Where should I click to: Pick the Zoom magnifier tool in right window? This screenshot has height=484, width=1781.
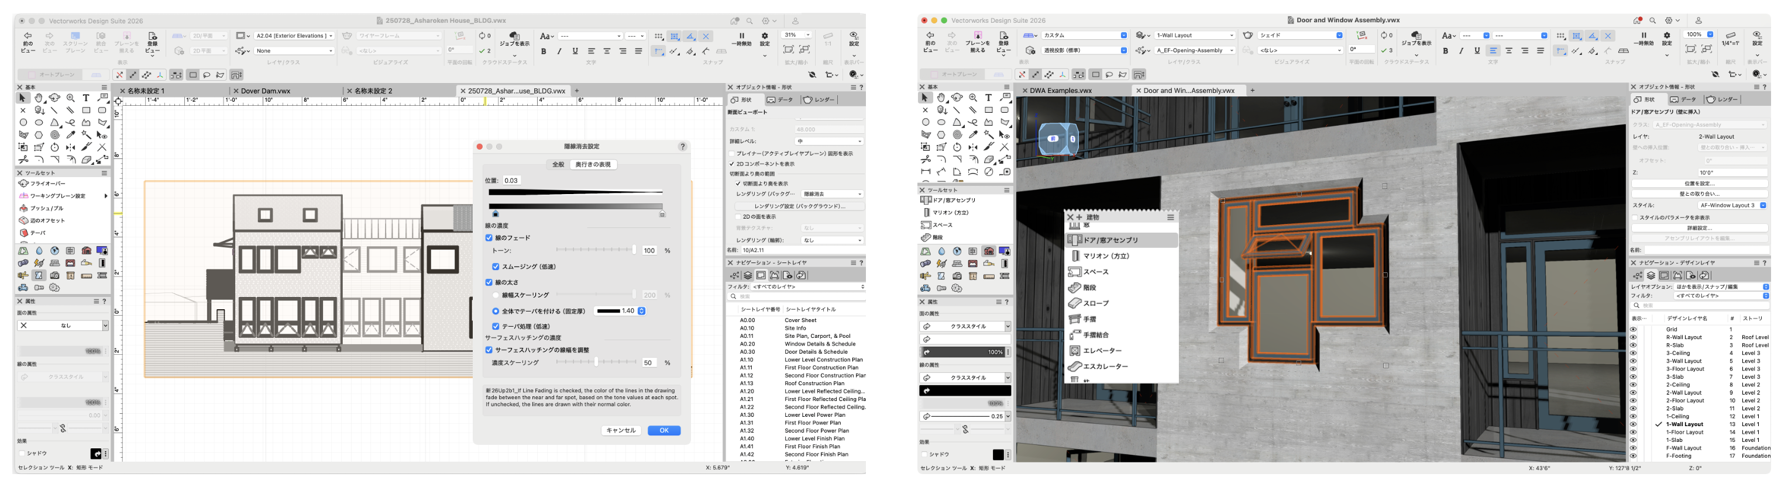tap(973, 98)
